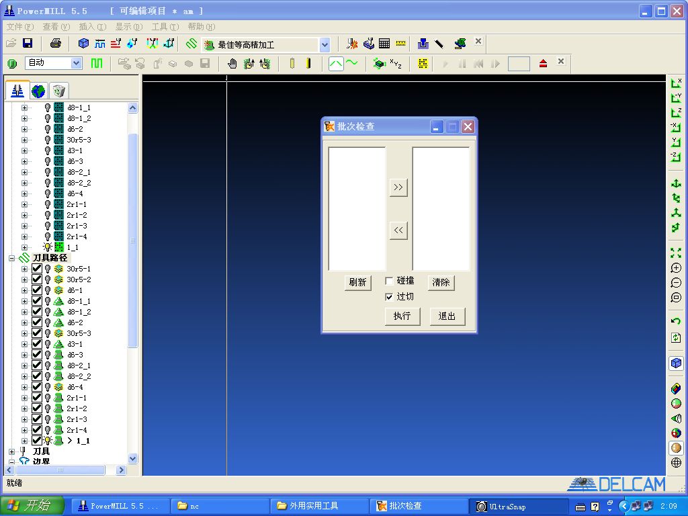Disable the 过切 checkbox in batch check dialog
The image size is (688, 516).
[389, 297]
